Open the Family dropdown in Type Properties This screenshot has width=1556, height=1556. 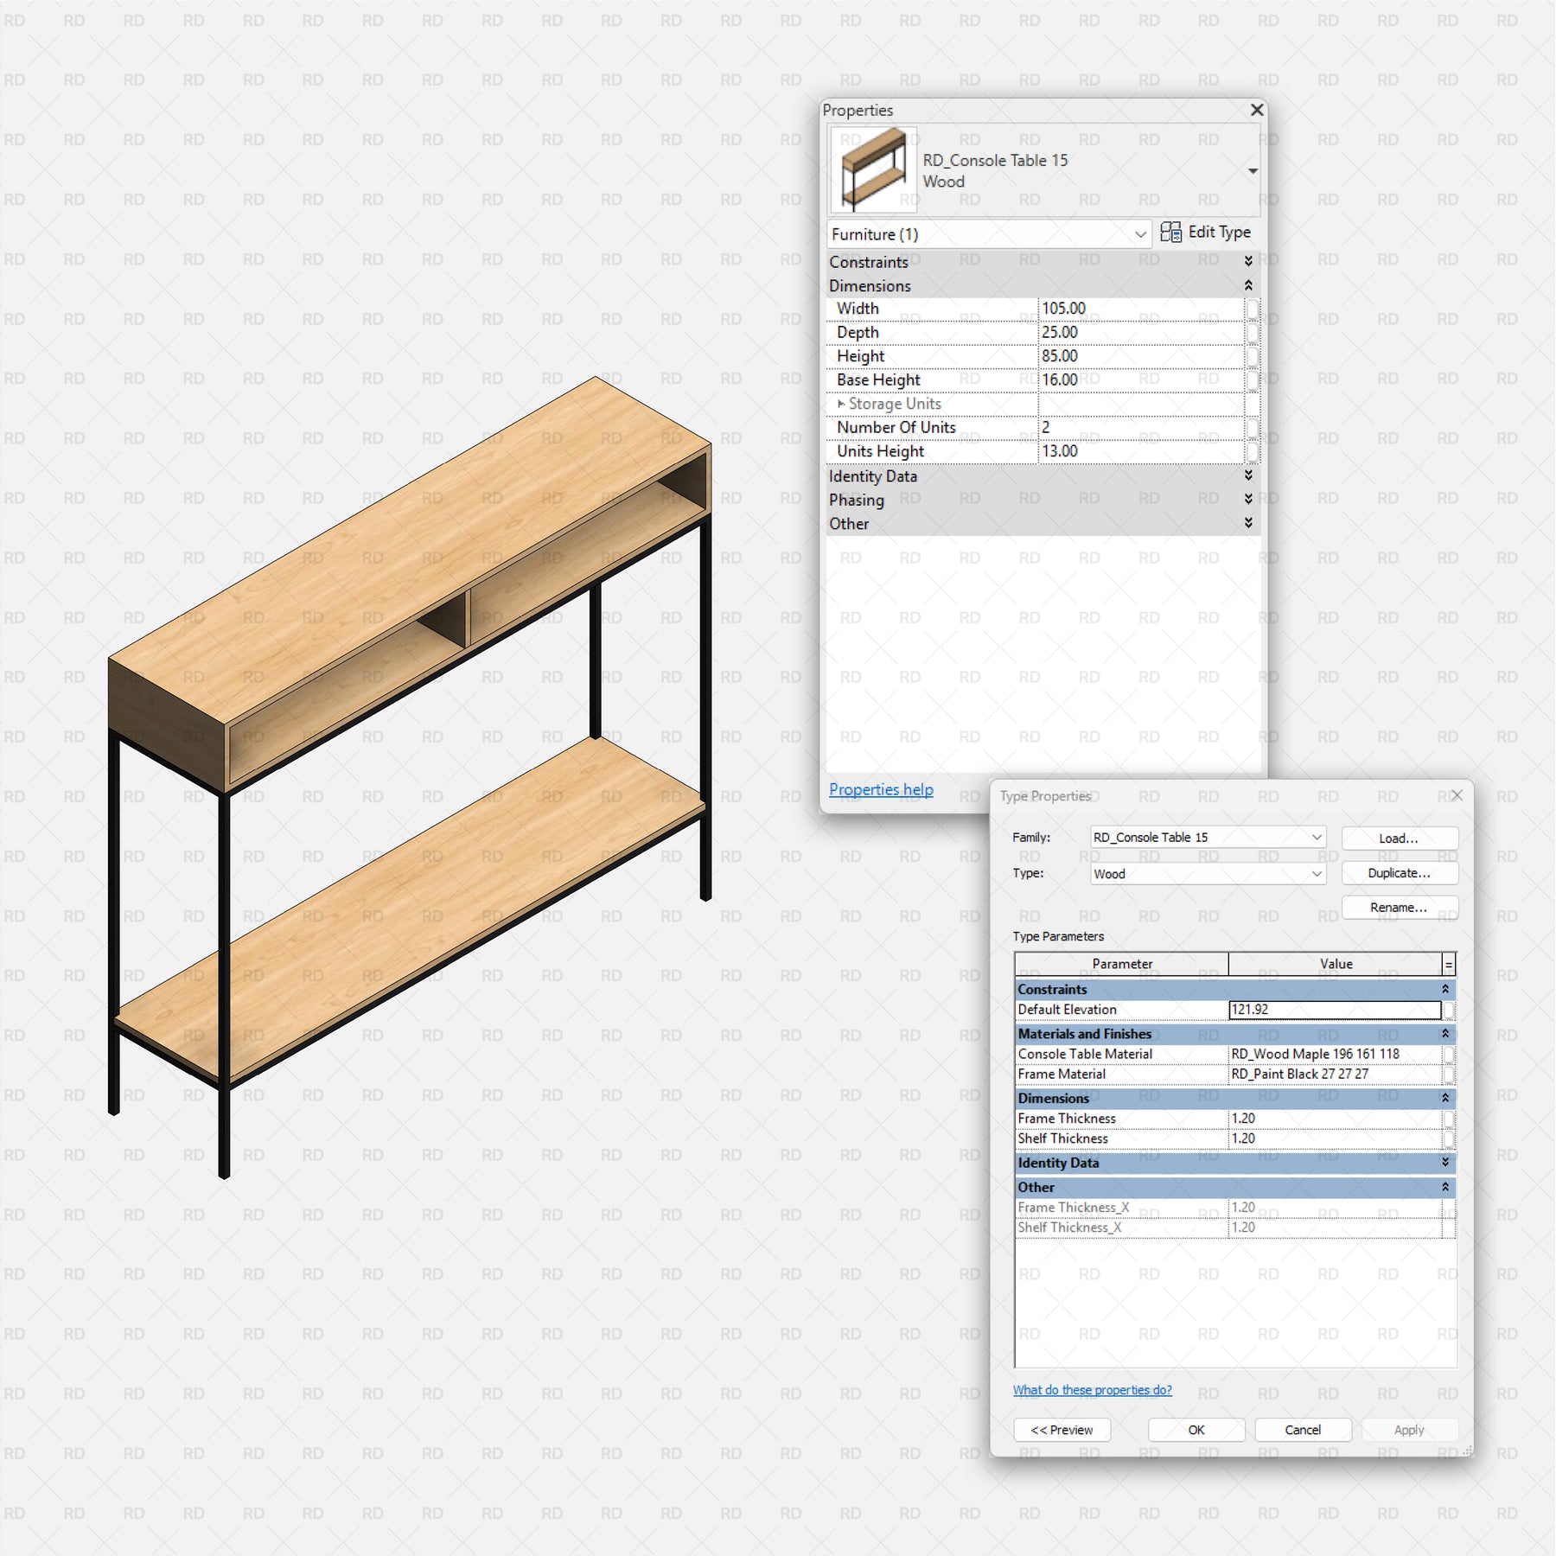(1316, 837)
